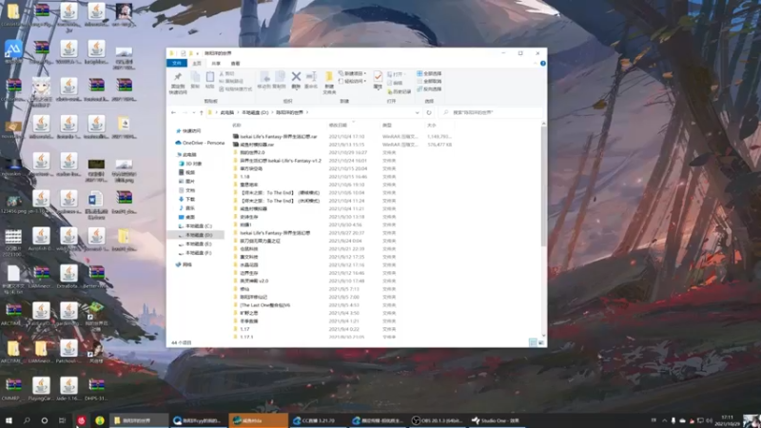This screenshot has width=761, height=428.
Task: Click the Invert selection ribbon button
Action: 430,88
